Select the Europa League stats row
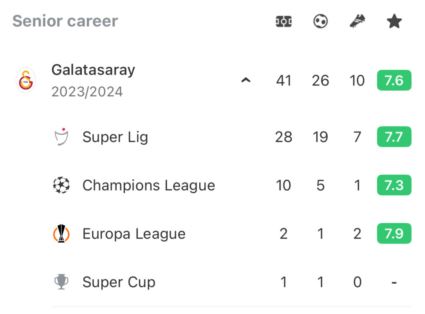Screen dimensions: 425x314 pos(232,234)
